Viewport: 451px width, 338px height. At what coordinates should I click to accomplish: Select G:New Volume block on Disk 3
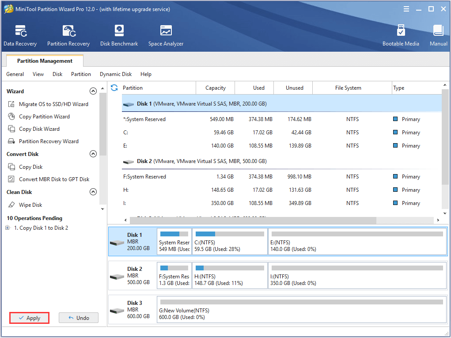(x=302, y=310)
